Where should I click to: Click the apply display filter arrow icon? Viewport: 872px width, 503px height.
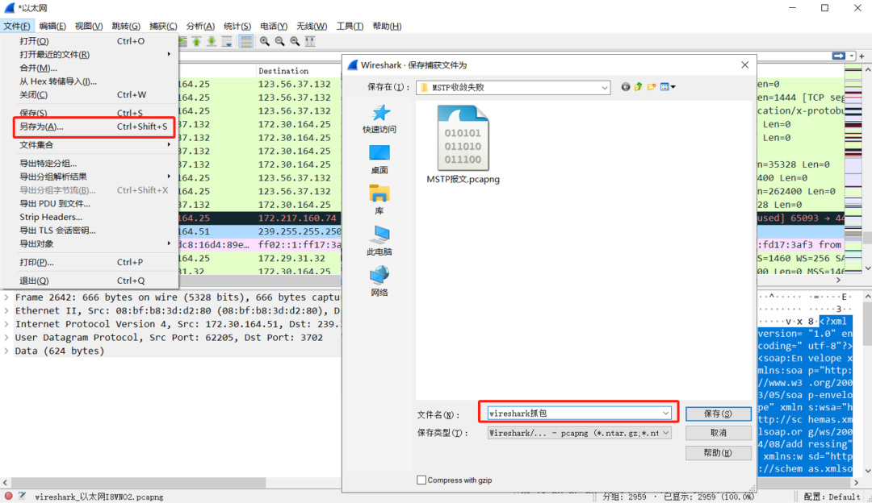pyautogui.click(x=839, y=56)
